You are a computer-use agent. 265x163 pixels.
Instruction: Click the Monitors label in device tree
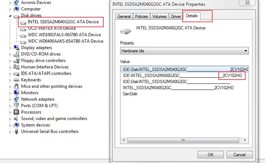pyautogui.click(x=30, y=93)
